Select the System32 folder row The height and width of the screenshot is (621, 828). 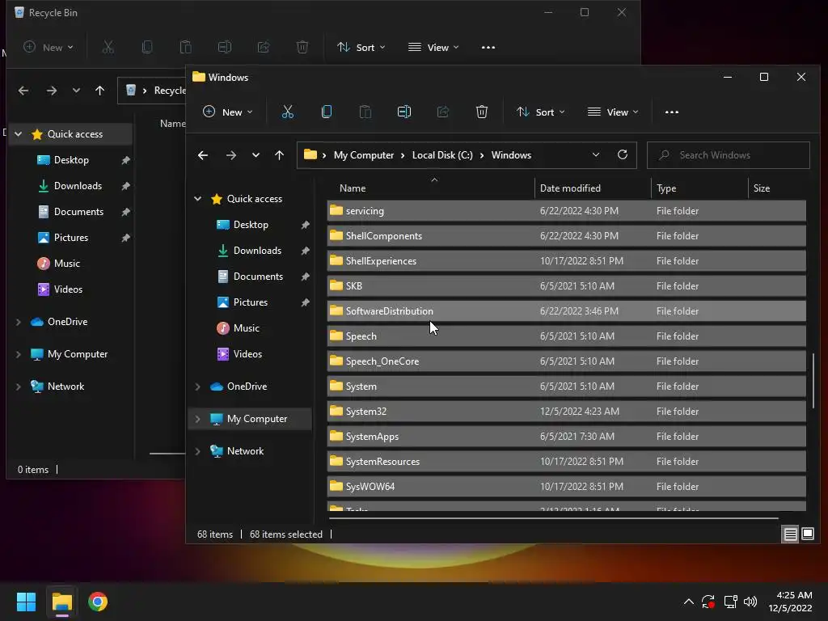point(567,412)
